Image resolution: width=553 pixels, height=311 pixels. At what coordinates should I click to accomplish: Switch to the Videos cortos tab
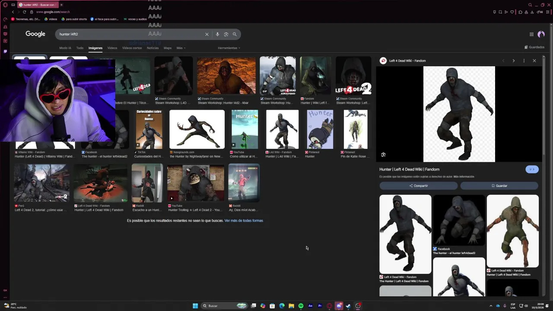click(x=132, y=48)
